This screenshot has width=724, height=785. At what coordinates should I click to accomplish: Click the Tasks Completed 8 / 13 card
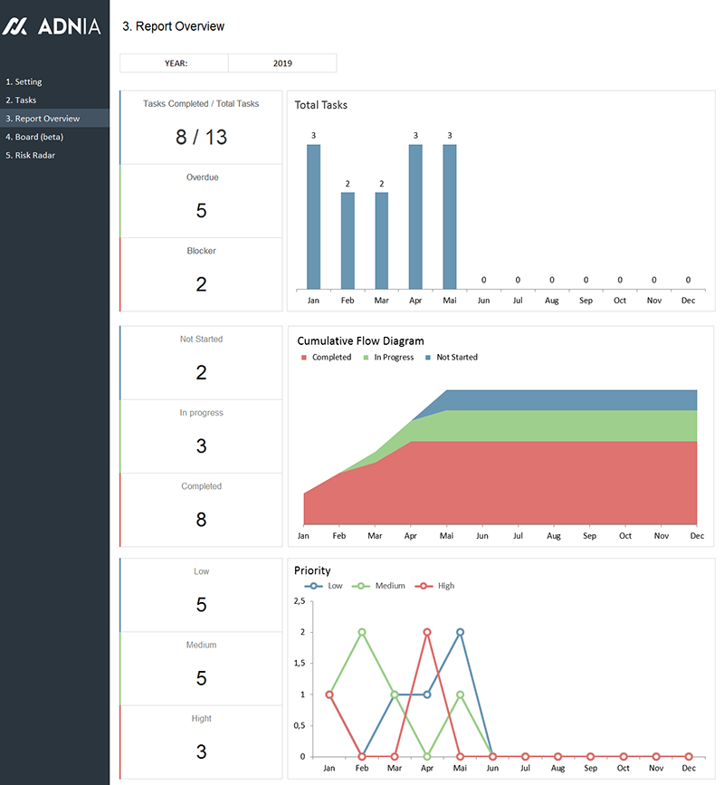[201, 127]
